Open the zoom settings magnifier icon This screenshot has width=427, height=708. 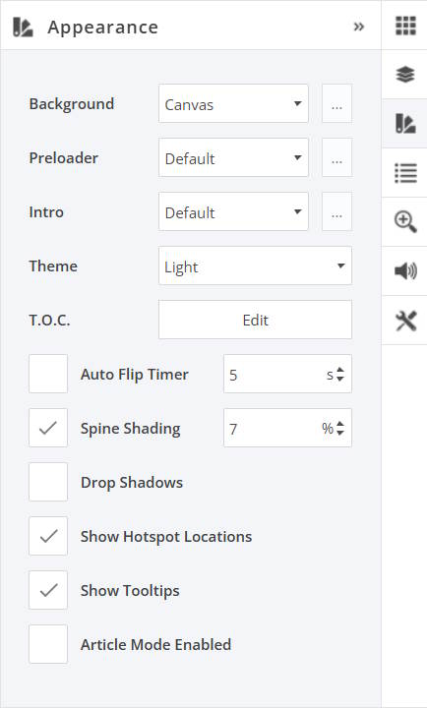click(x=405, y=222)
